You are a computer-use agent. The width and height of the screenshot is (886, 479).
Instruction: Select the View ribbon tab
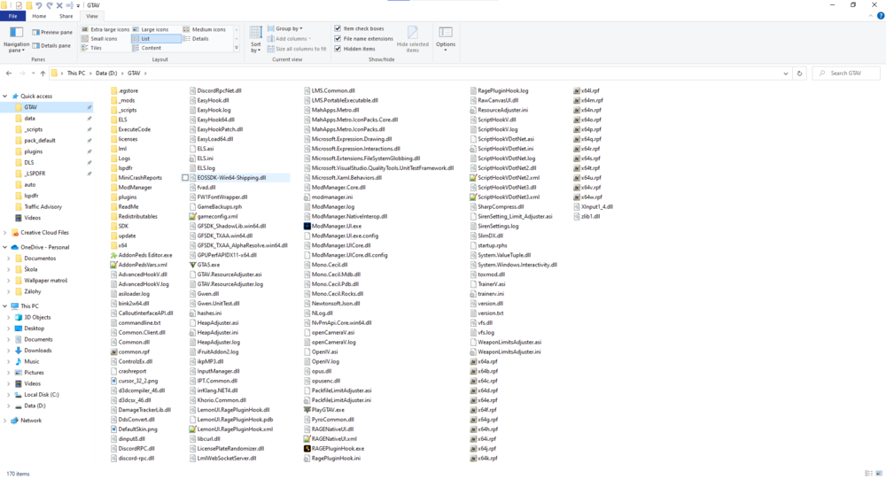(92, 17)
